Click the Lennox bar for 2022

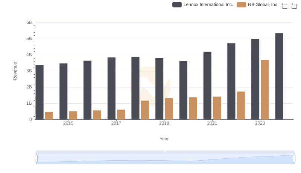231,81
